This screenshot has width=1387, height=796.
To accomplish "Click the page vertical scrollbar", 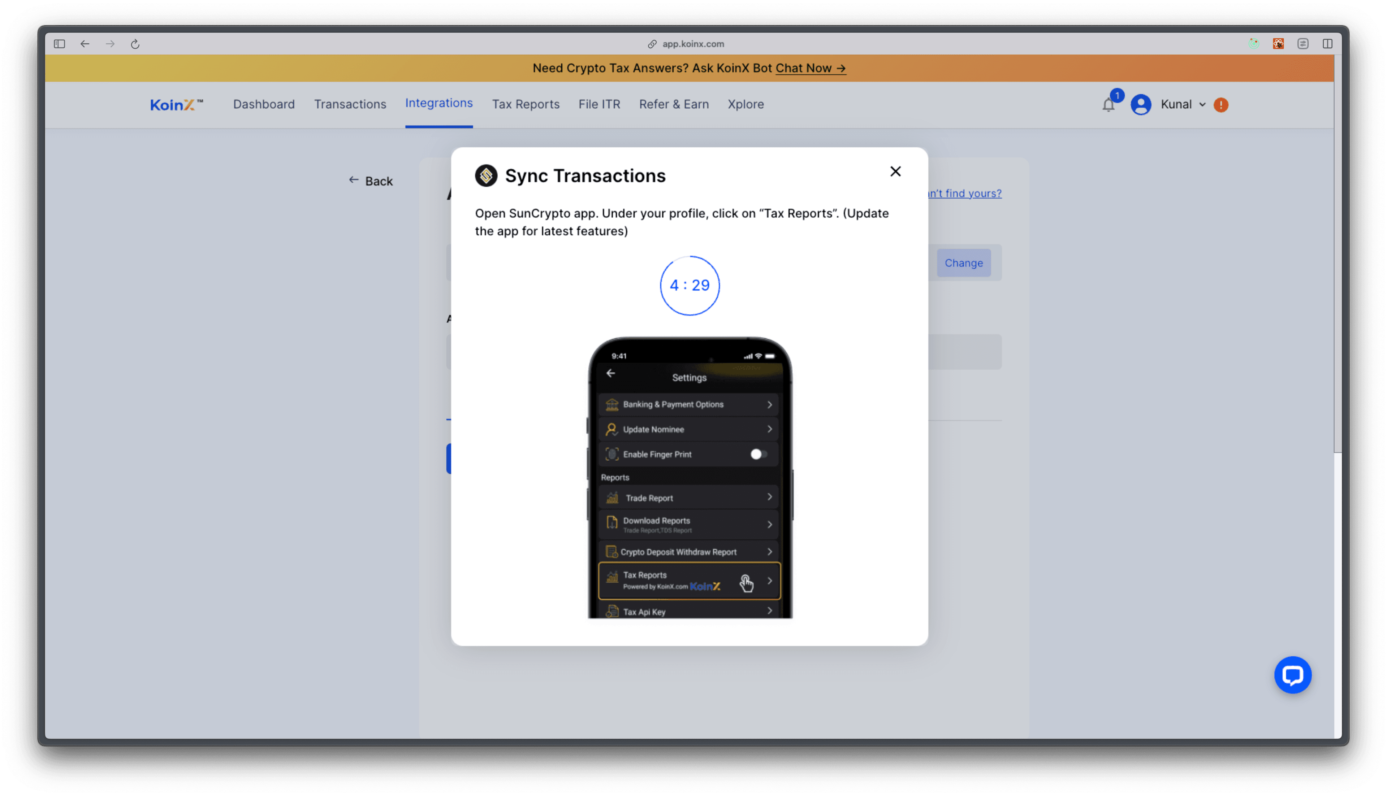I will coord(1337,254).
